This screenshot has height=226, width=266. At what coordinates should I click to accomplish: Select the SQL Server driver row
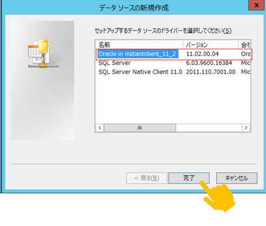(114, 63)
